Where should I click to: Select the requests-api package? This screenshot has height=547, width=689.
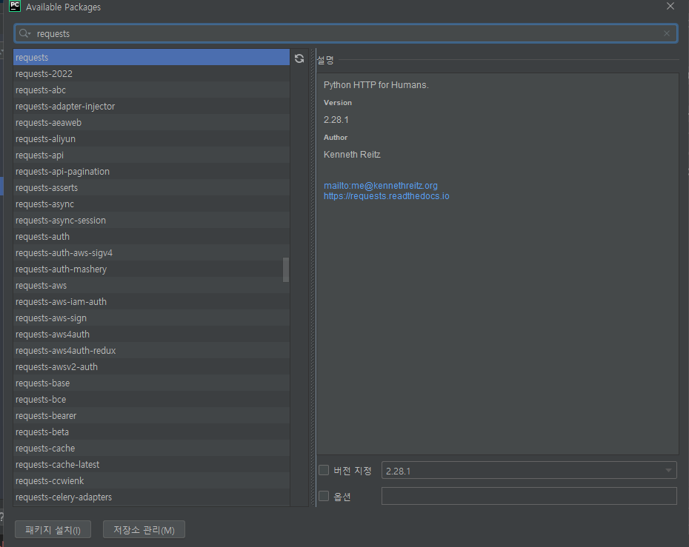click(151, 155)
